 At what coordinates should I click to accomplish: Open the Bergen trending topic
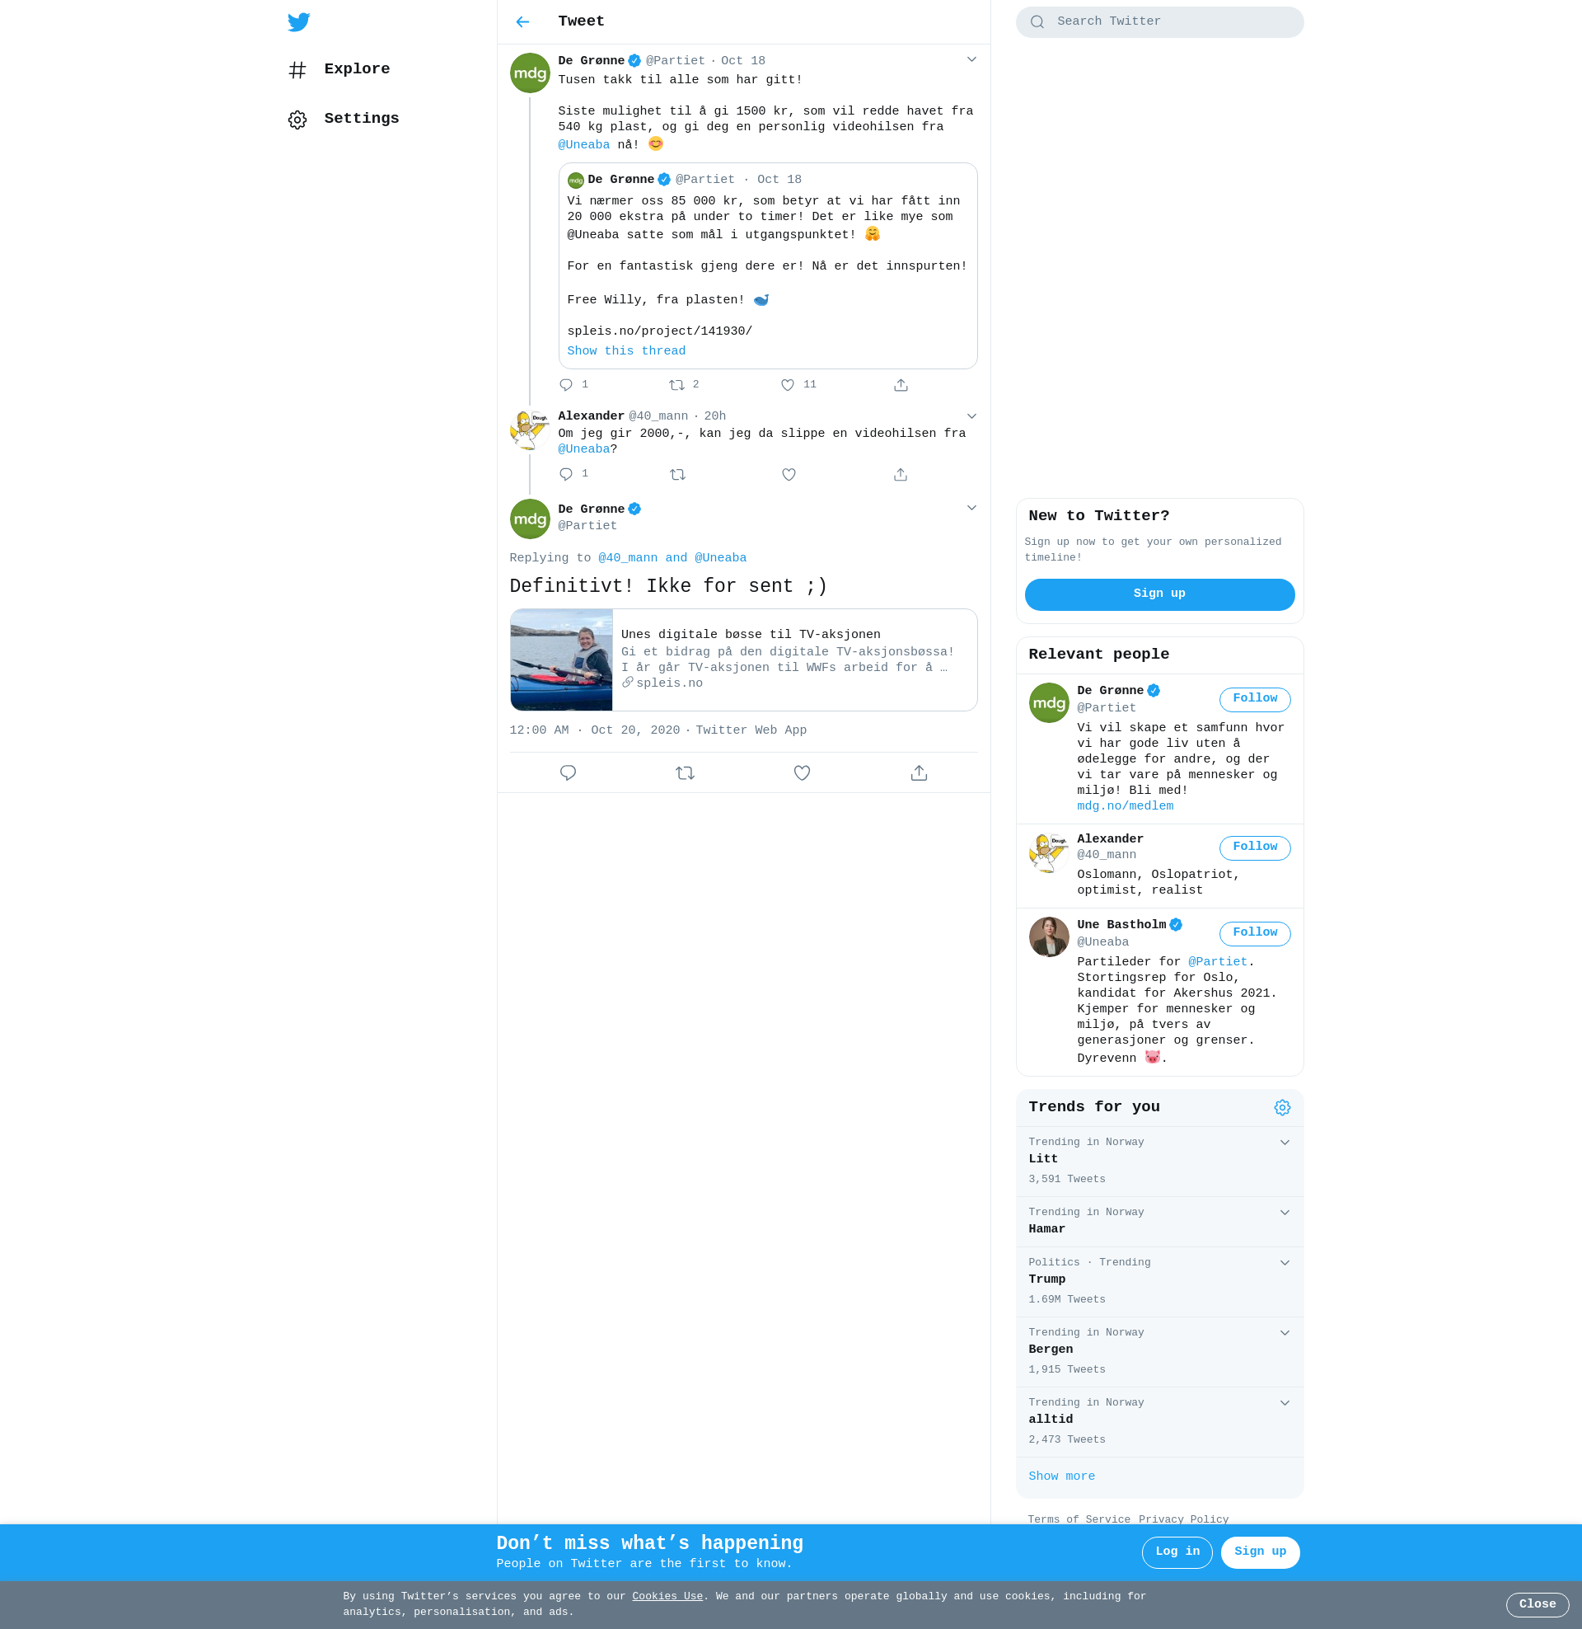click(1159, 1351)
